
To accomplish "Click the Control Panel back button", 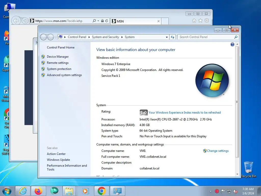I will (x=43, y=37).
